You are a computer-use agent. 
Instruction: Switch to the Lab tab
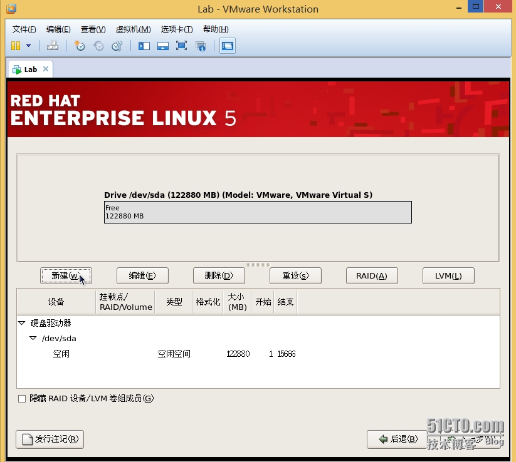31,69
